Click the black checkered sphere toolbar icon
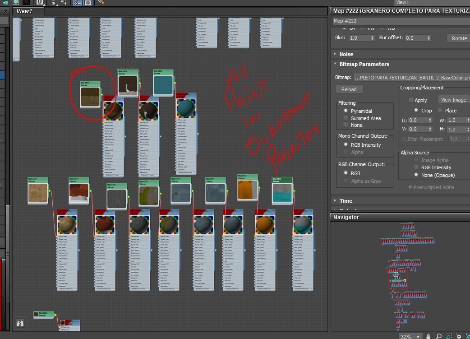The image size is (470, 339). tap(26, 2)
